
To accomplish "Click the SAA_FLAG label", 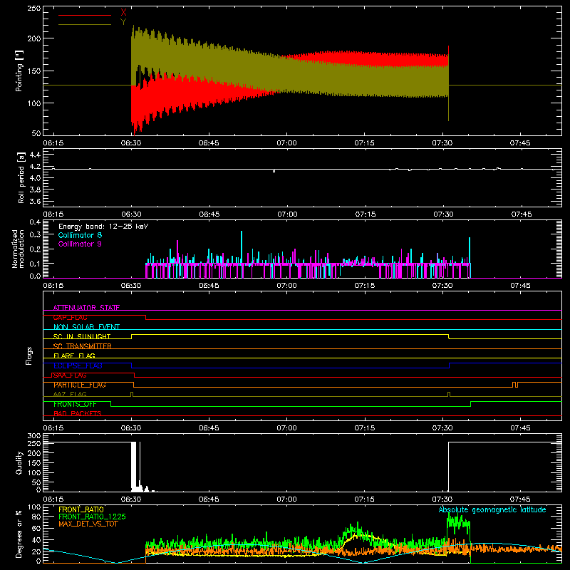I will click(70, 375).
